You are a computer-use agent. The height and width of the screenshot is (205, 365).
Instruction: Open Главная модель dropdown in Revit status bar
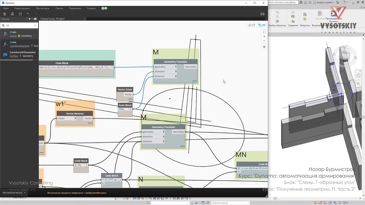click(x=230, y=203)
